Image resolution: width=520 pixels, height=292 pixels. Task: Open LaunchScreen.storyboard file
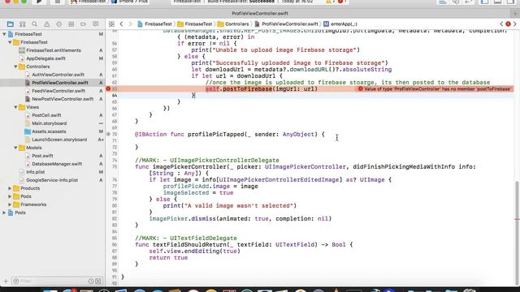pyautogui.click(x=59, y=140)
